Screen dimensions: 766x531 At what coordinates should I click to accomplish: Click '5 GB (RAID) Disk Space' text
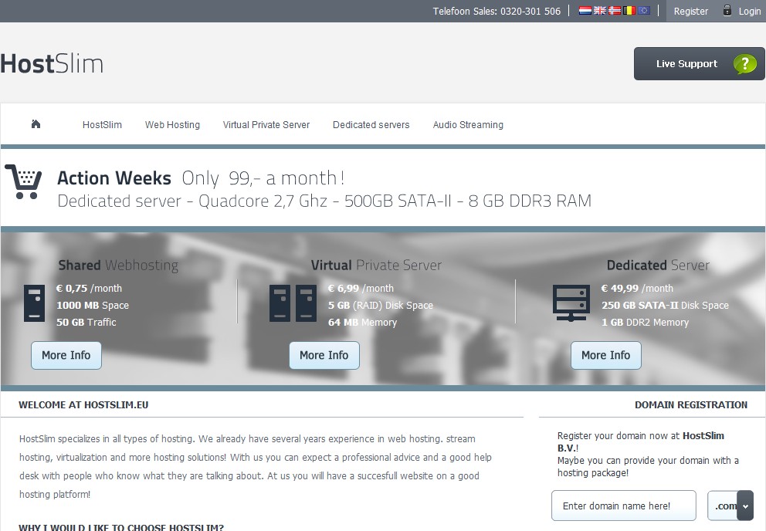click(x=381, y=306)
